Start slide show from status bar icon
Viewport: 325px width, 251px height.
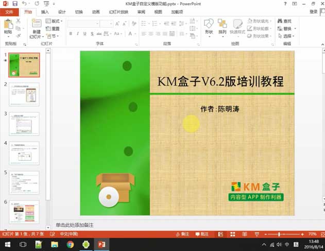coord(257,234)
